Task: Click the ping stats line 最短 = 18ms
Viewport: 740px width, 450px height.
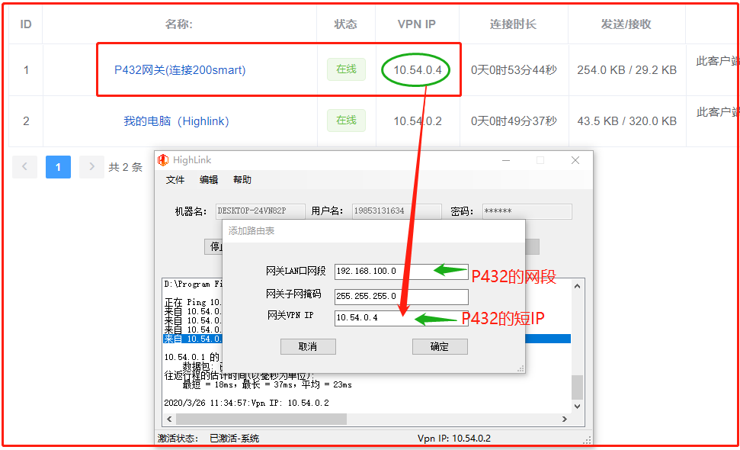Action: (267, 385)
